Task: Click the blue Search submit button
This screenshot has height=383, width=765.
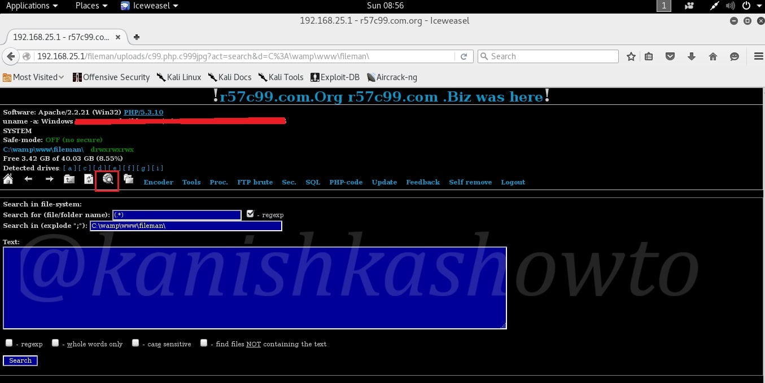Action: 20,360
